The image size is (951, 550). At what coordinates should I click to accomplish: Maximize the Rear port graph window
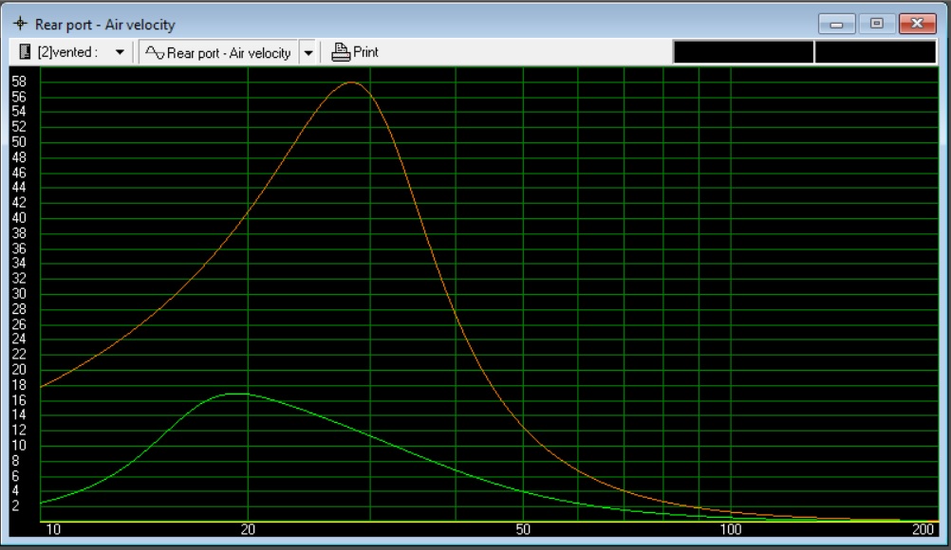coord(877,24)
